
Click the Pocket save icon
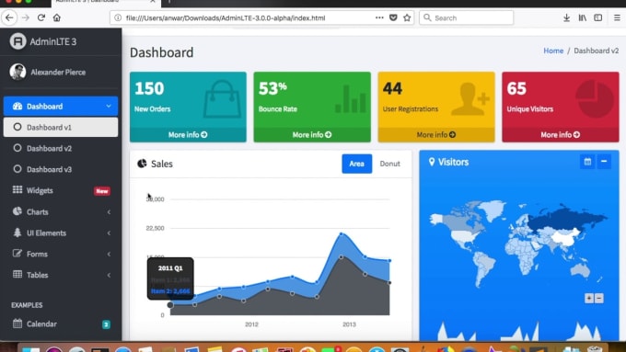(393, 17)
